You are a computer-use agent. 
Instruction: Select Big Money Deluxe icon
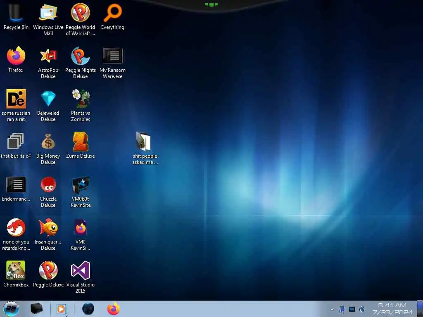pyautogui.click(x=48, y=148)
